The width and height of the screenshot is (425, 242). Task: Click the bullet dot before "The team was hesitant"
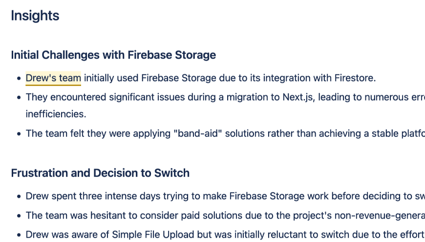click(19, 215)
